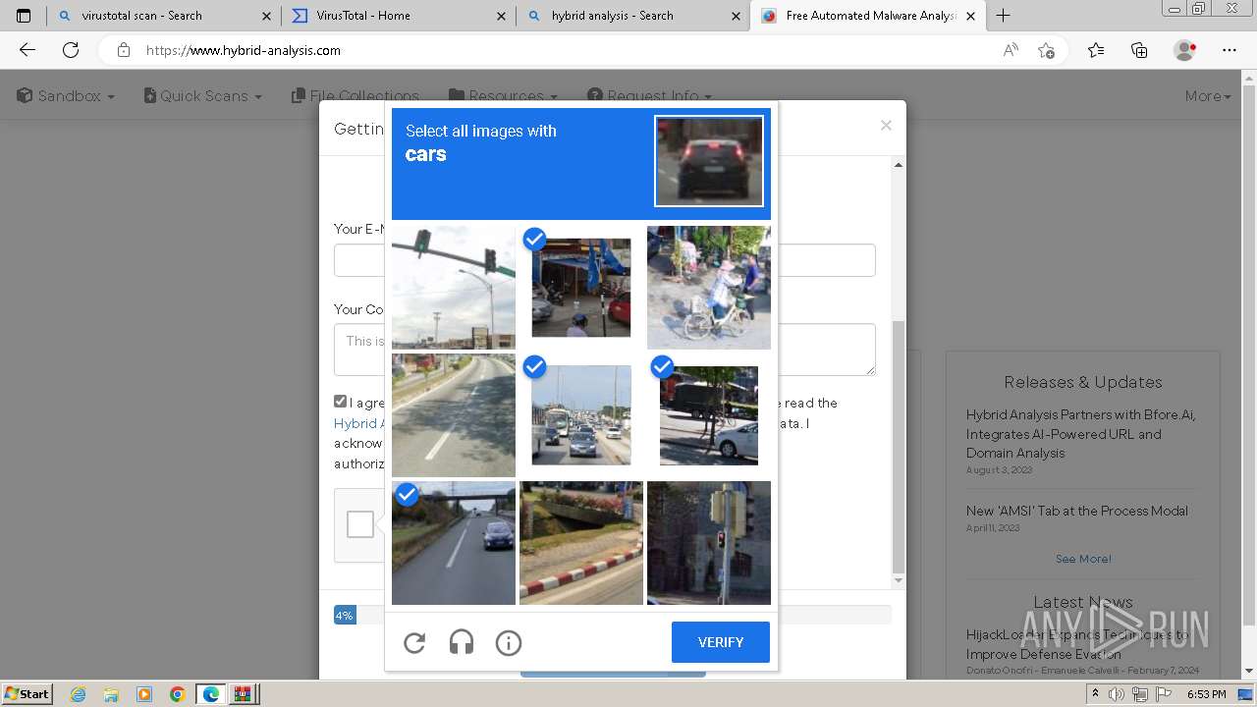The image size is (1257, 707).
Task: Open the WinRAR taskbar icon
Action: 242,694
